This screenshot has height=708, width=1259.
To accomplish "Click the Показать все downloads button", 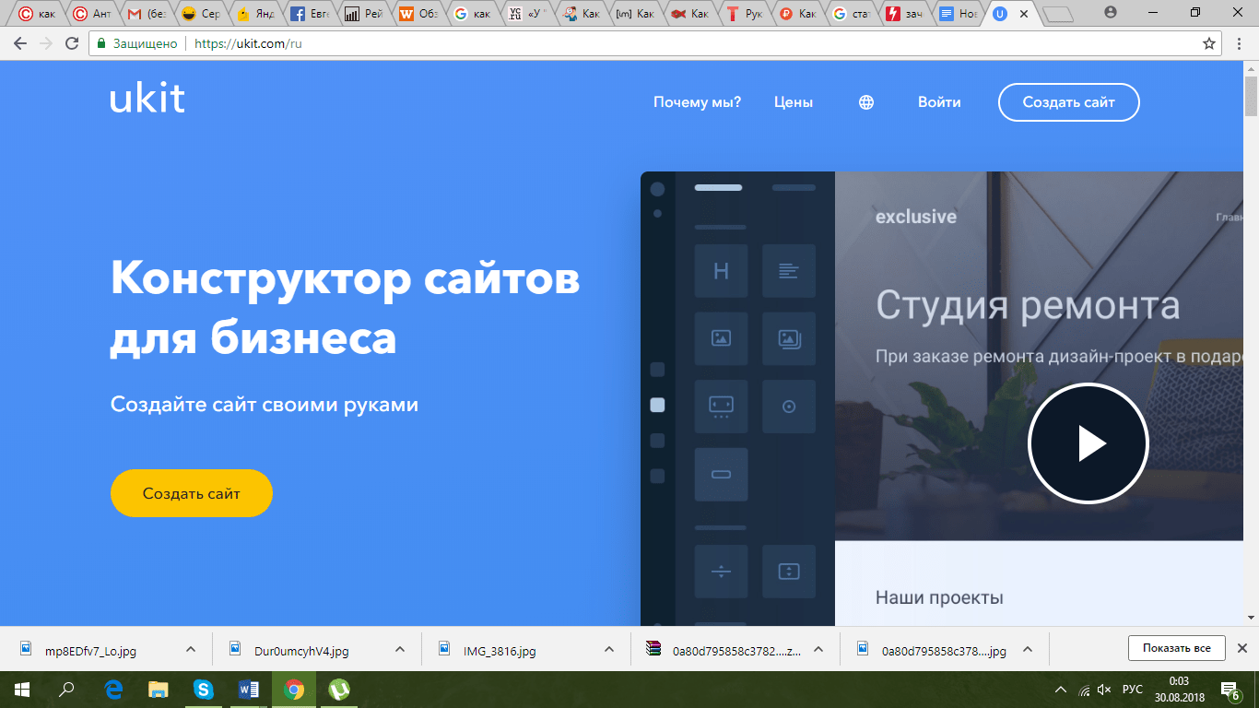I will [1176, 648].
